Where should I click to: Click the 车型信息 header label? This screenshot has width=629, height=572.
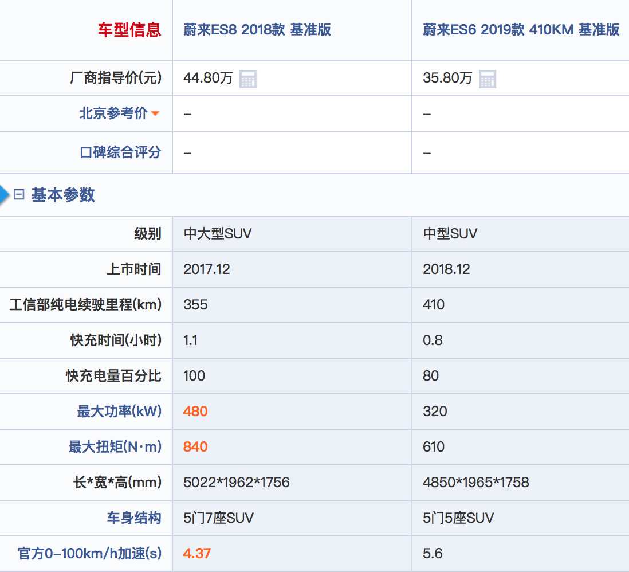[x=129, y=30]
